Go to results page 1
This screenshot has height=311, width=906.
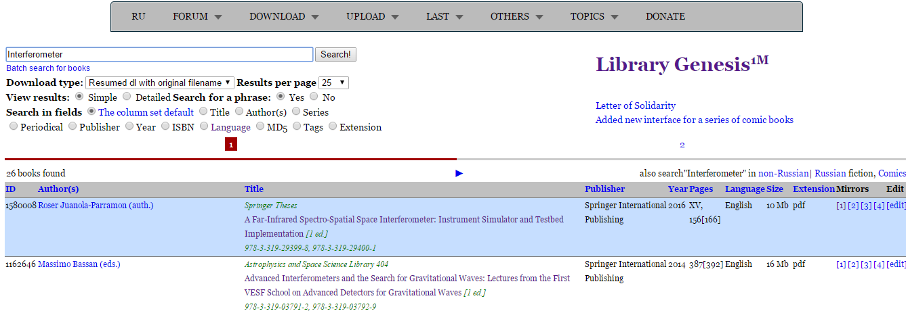pos(231,145)
